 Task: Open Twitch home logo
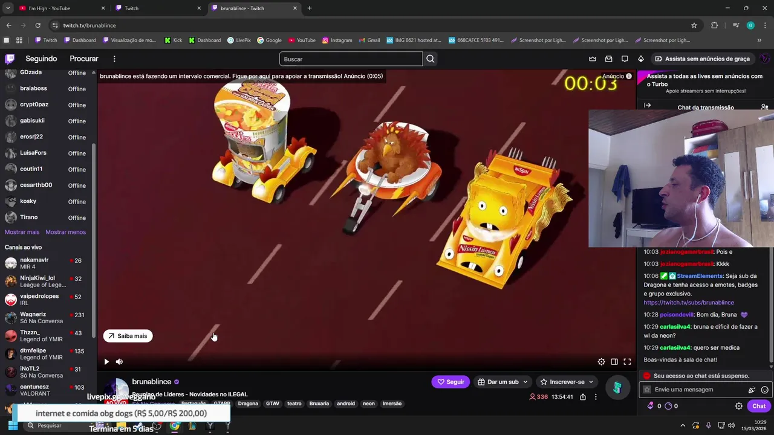(x=10, y=59)
